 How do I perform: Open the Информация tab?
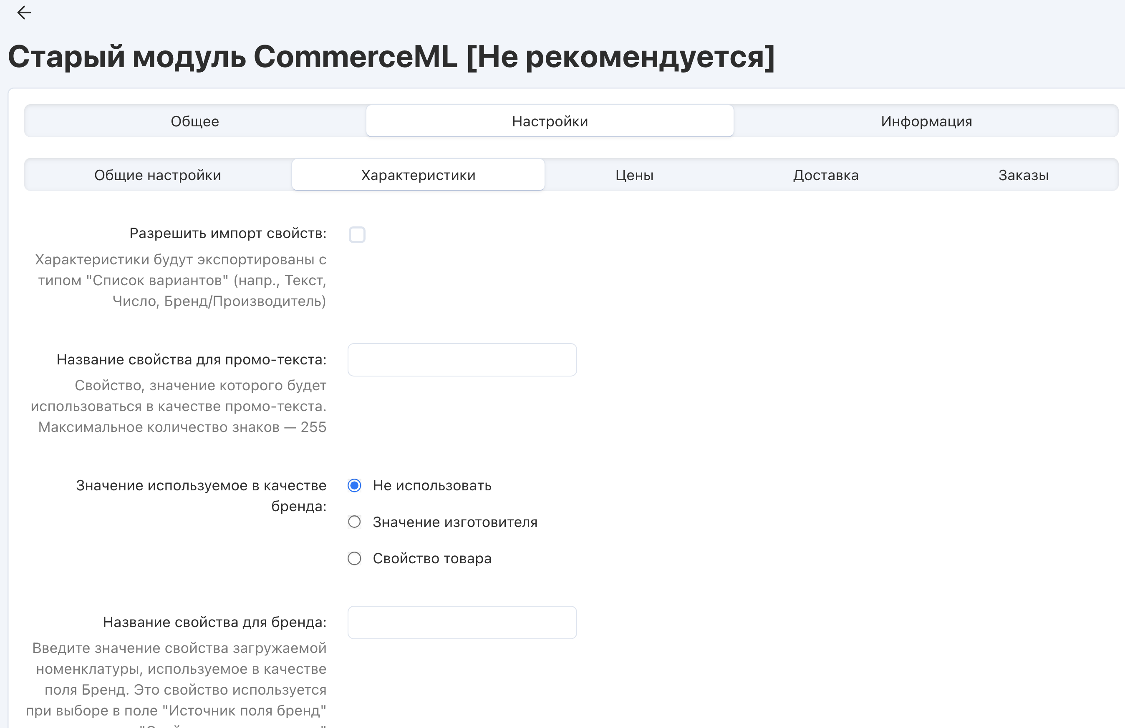click(x=926, y=121)
